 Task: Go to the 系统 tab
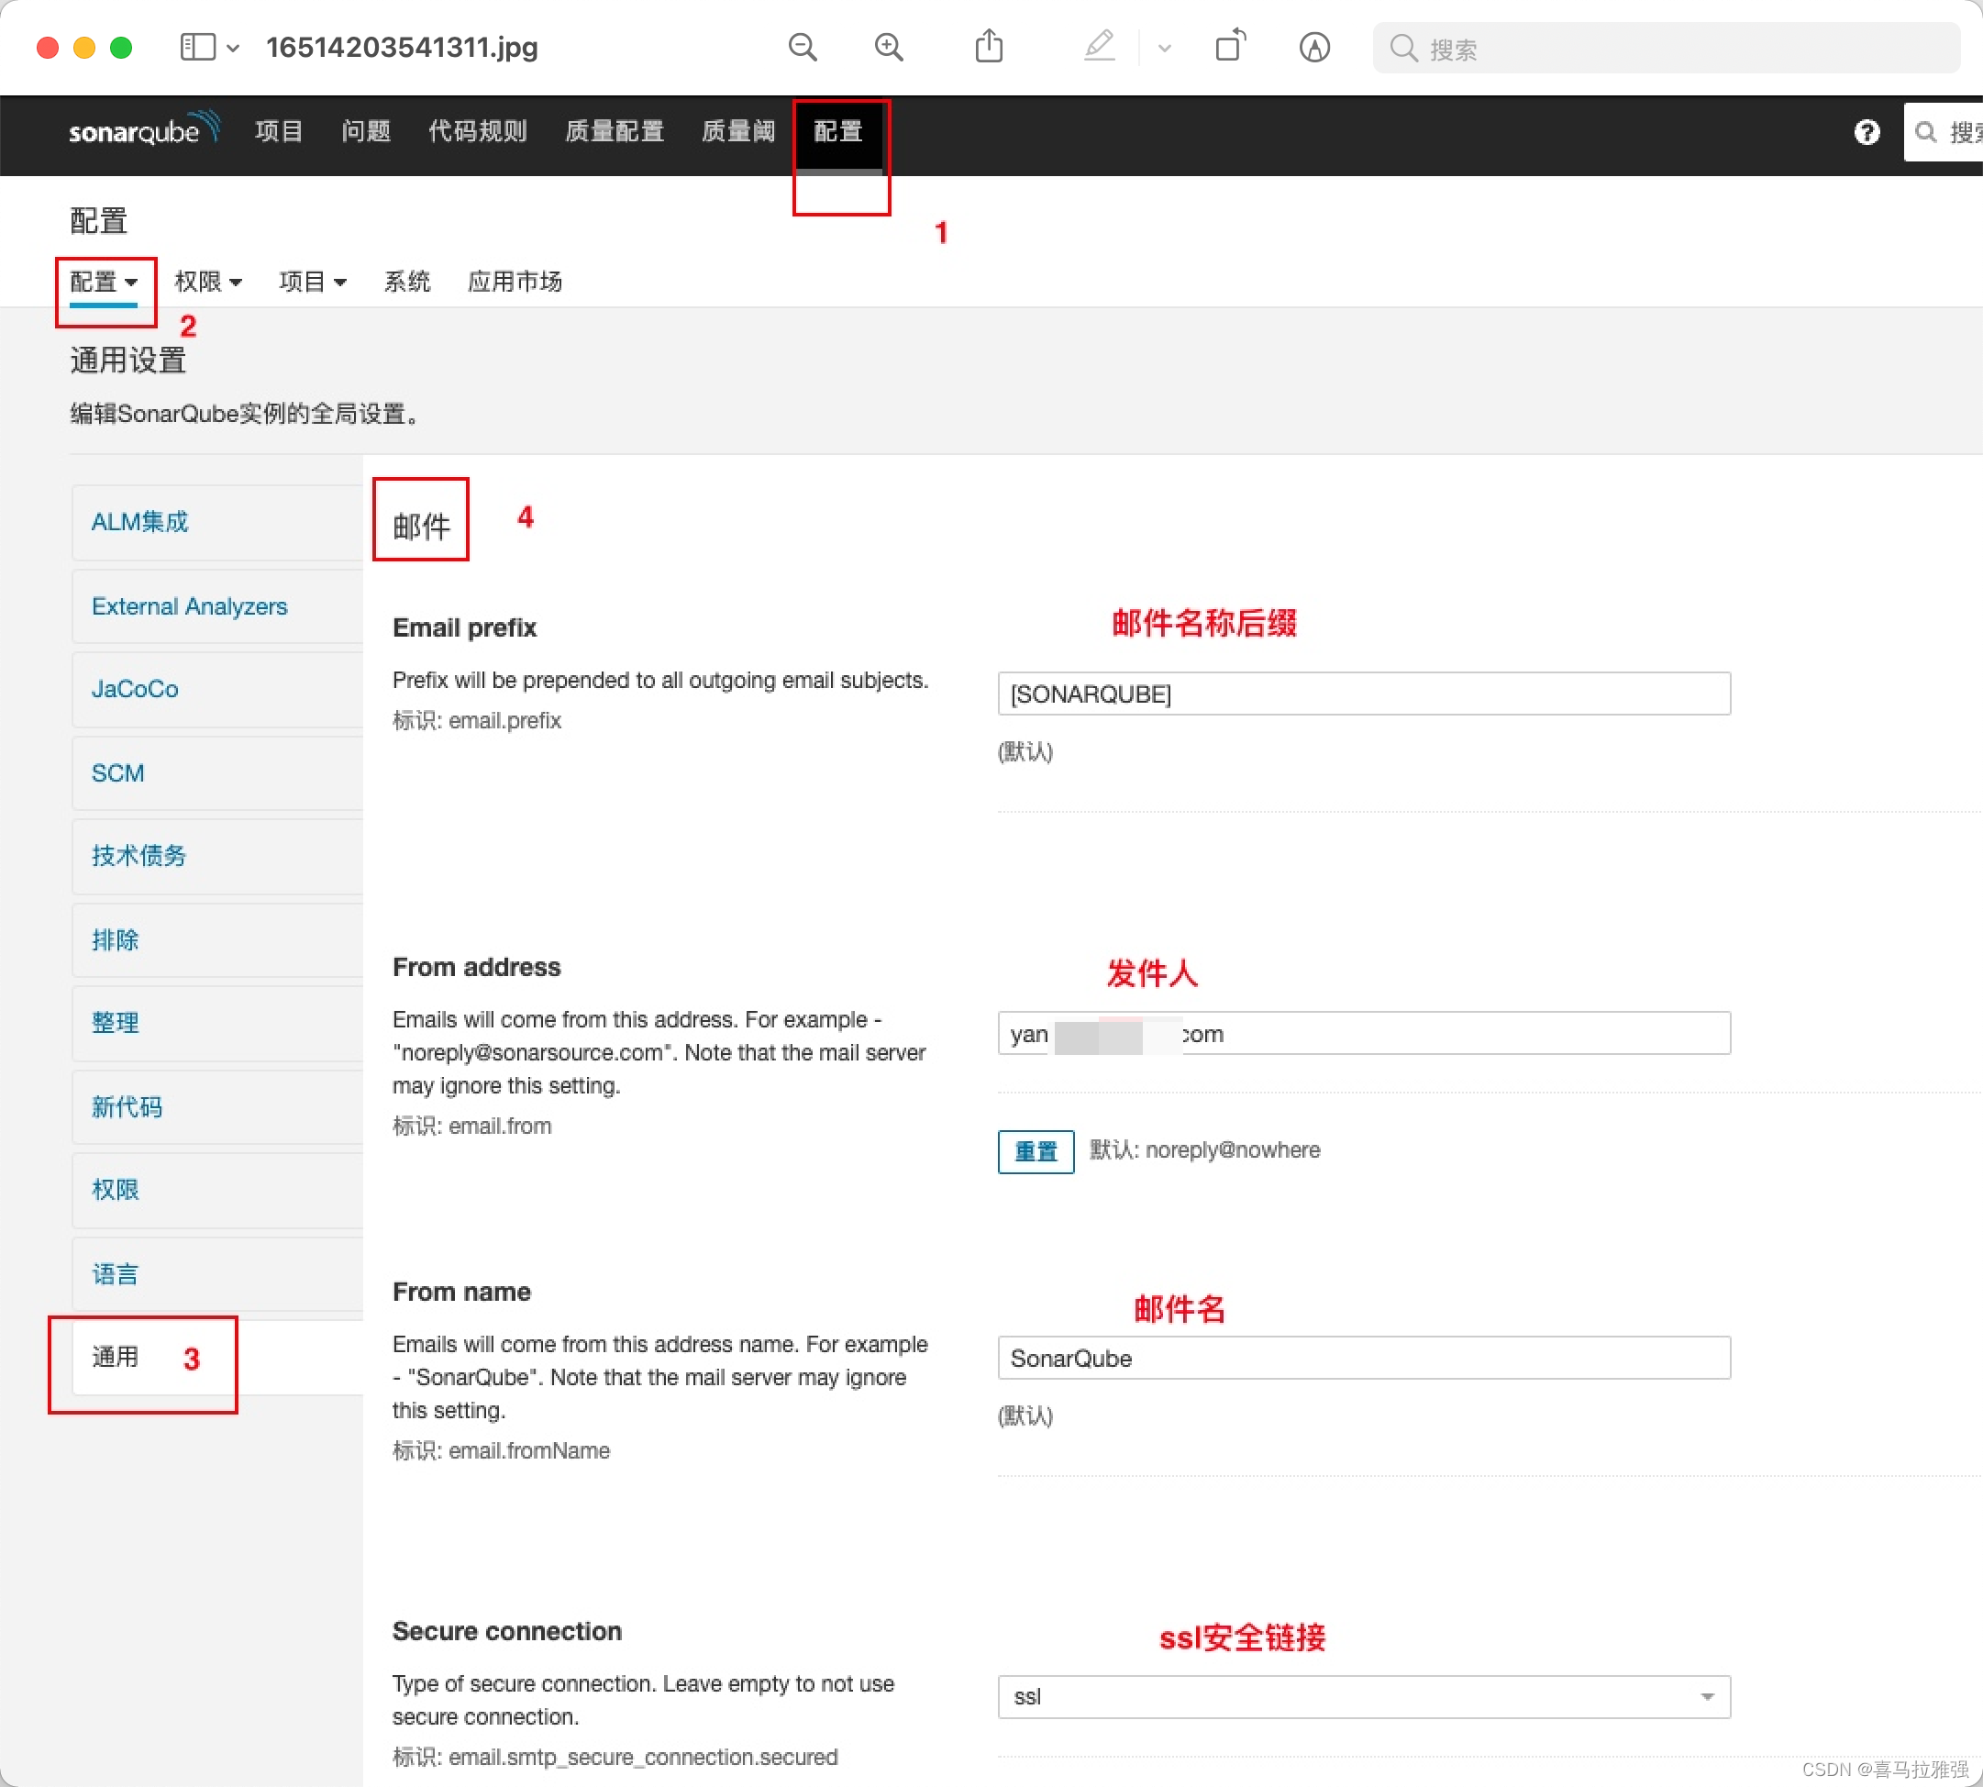coord(406,282)
